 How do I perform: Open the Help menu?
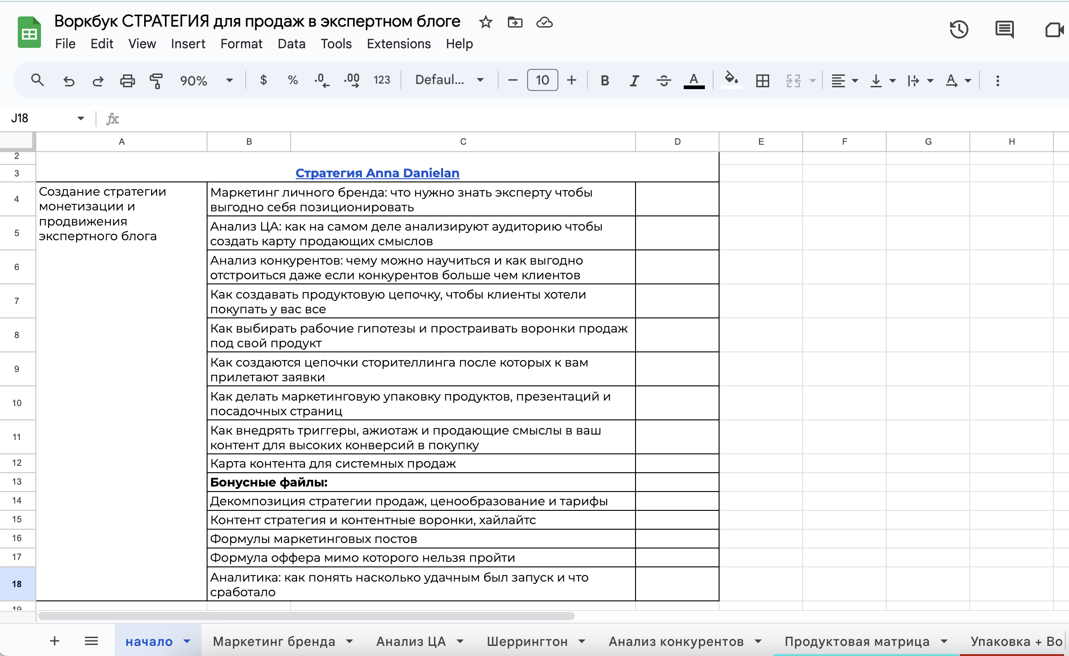click(x=459, y=44)
